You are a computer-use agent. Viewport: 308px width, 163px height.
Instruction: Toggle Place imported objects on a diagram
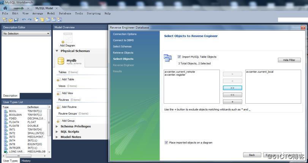(x=166, y=143)
